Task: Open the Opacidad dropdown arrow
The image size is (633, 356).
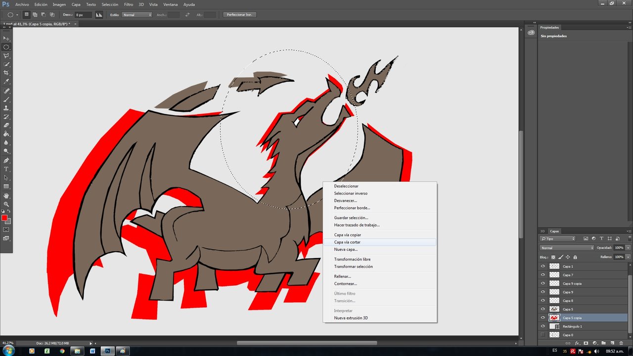Action: [x=628, y=248]
